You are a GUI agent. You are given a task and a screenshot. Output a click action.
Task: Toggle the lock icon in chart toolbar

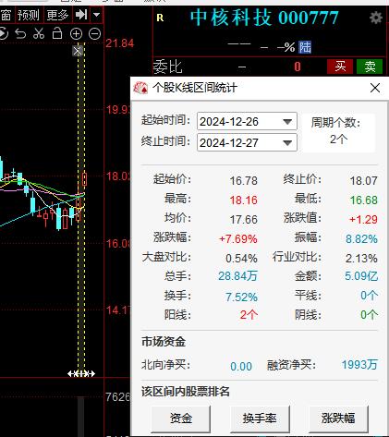click(x=57, y=33)
